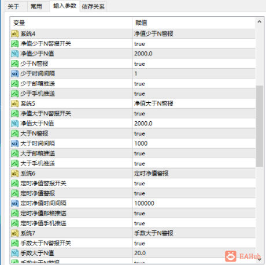Viewport: 266px width, 265px height.
Task: Click the bool icon of 净值大于N警报开关
Action: pos(14,114)
